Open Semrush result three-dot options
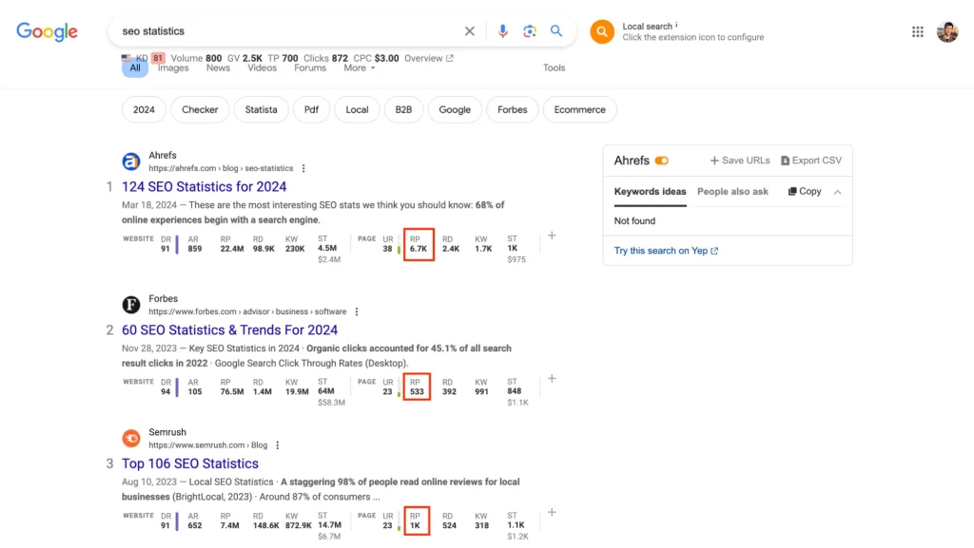974x548 pixels. click(x=278, y=445)
